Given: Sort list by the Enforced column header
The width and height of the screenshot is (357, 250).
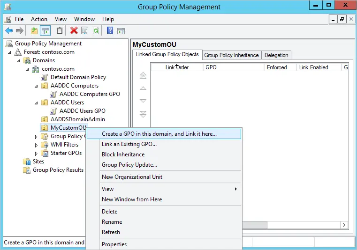Looking at the screenshot, I should point(277,67).
